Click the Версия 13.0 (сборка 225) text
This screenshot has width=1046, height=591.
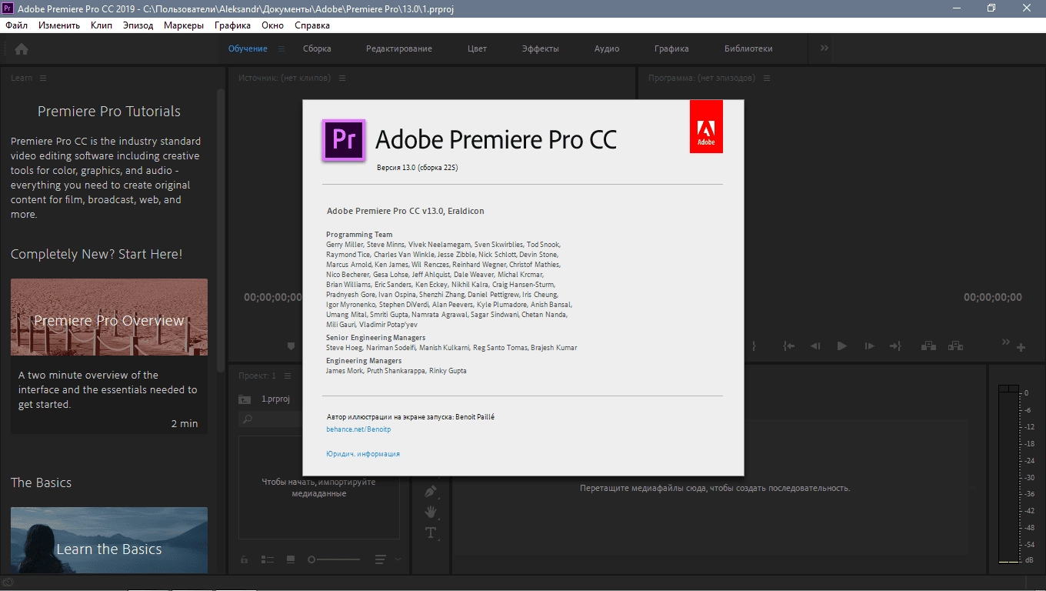418,168
